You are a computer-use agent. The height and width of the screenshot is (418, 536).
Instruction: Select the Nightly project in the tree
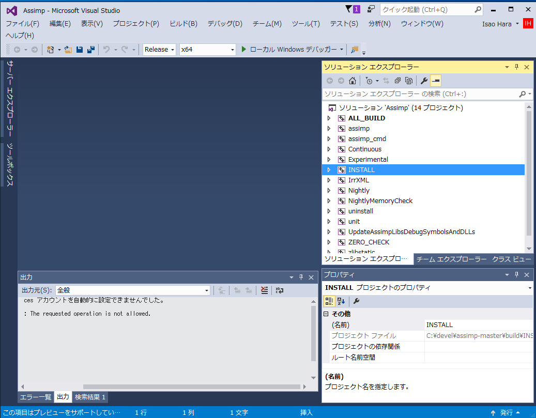coord(359,190)
